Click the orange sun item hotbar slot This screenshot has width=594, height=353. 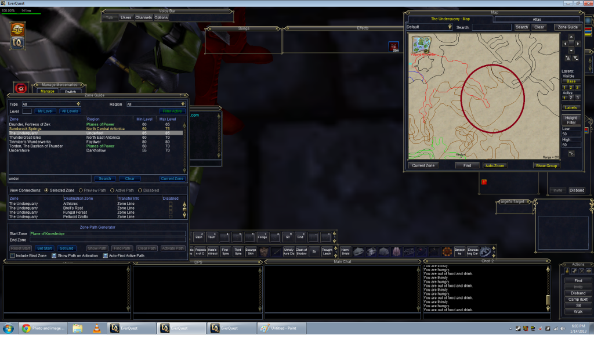[x=447, y=251]
